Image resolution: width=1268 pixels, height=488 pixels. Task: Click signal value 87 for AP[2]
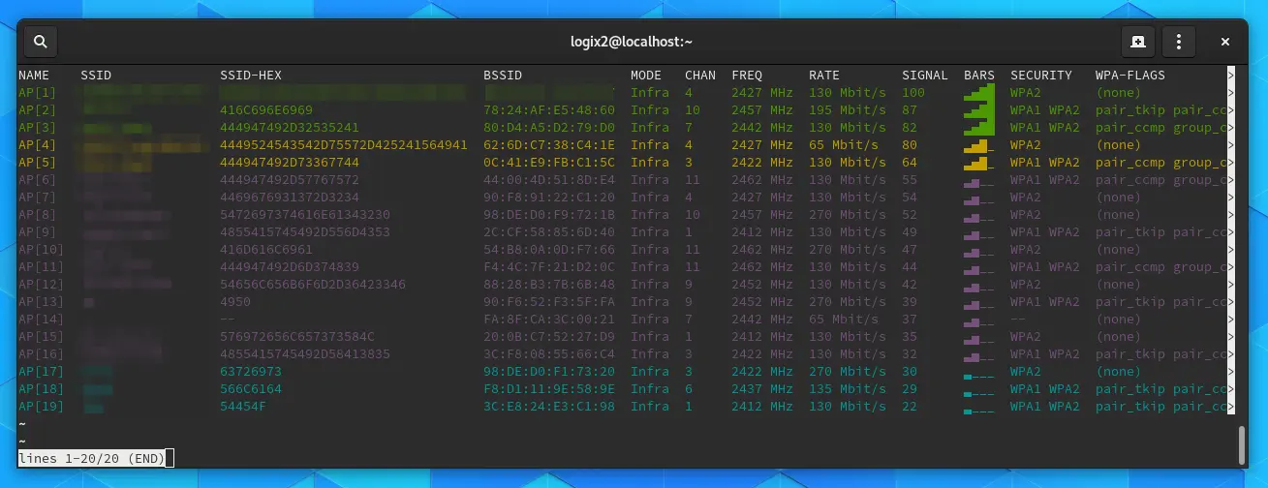click(x=910, y=110)
